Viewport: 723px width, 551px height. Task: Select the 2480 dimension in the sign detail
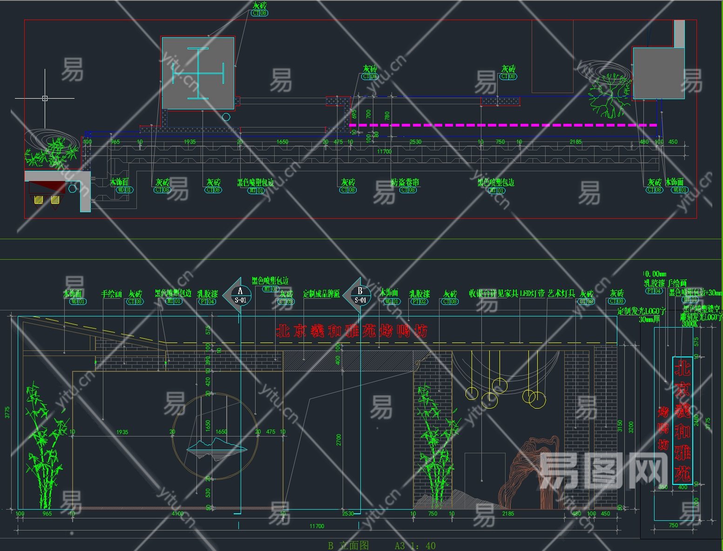[x=696, y=420]
